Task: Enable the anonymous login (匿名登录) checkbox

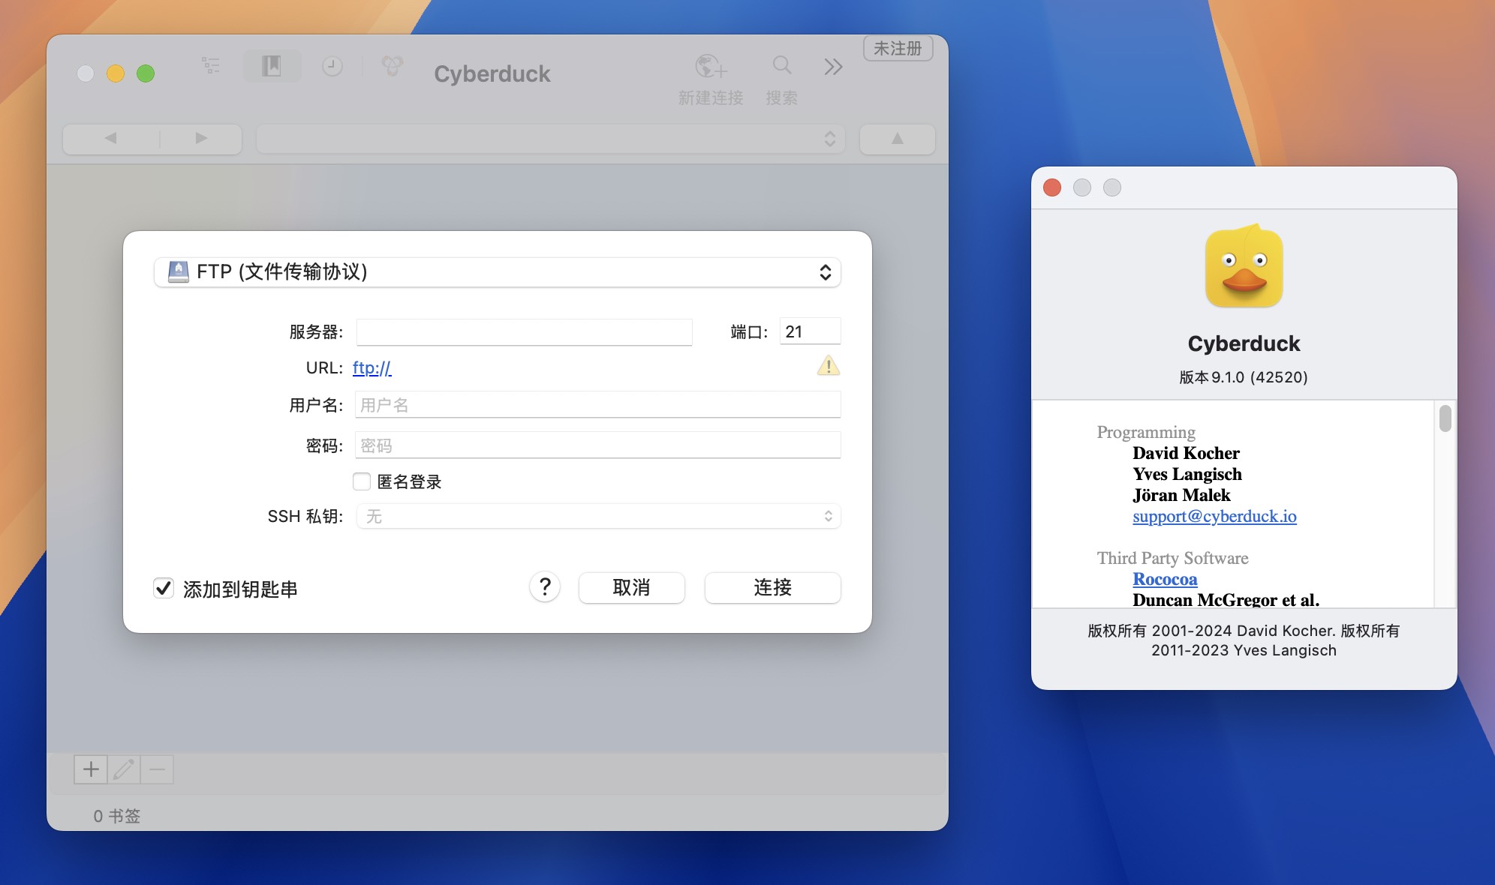Action: coord(362,481)
